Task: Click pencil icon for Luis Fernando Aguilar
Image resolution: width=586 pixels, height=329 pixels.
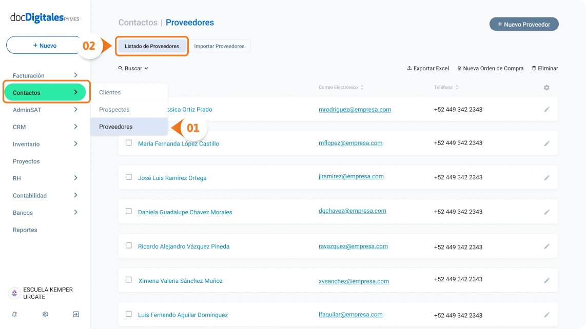Action: [x=547, y=315]
